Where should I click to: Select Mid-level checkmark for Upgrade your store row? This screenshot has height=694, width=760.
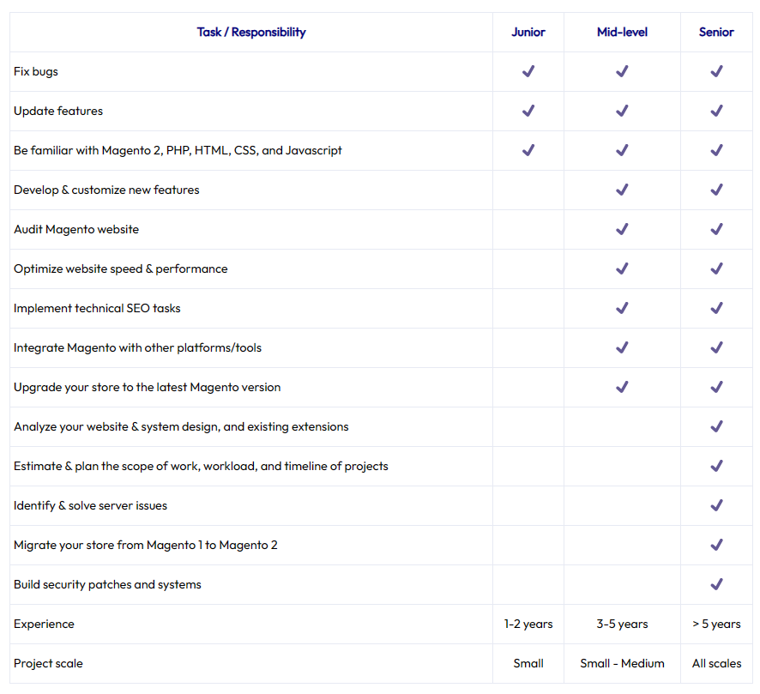tap(622, 387)
